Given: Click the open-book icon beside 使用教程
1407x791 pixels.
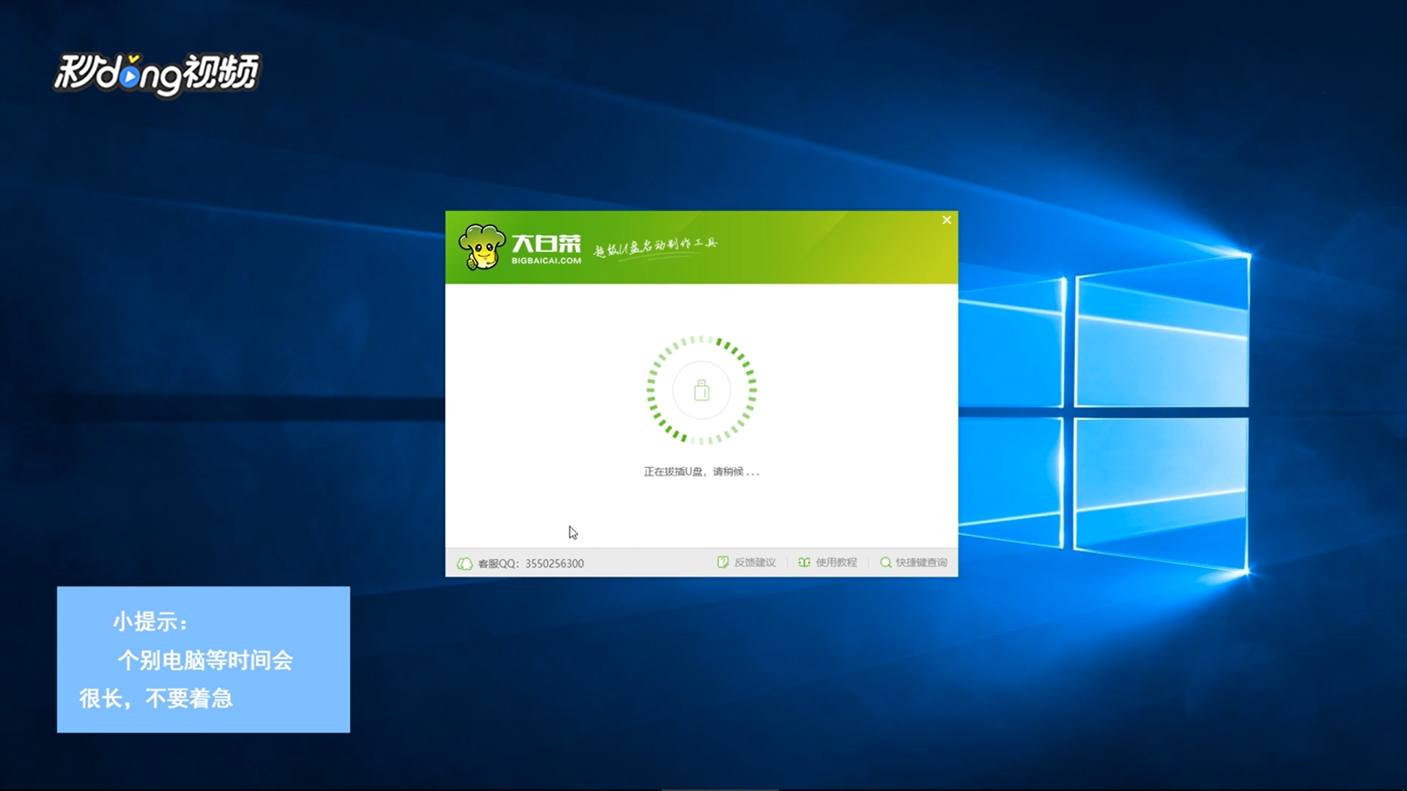Looking at the screenshot, I should (804, 562).
